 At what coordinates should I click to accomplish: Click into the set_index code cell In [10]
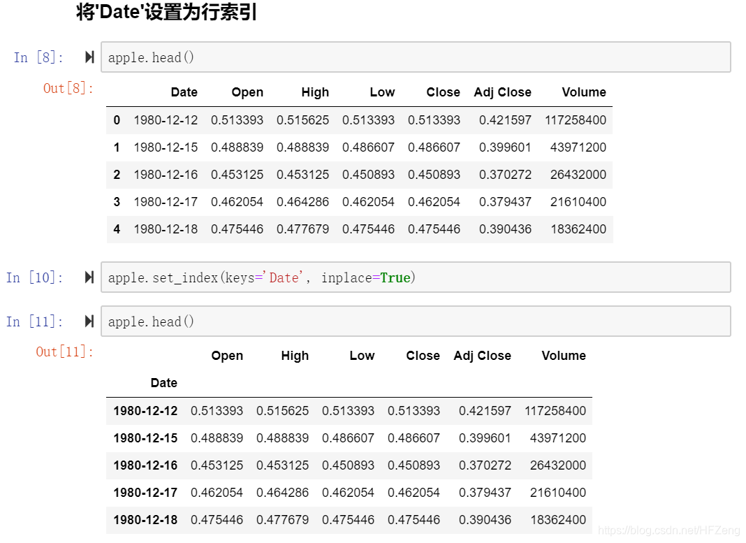coord(416,277)
